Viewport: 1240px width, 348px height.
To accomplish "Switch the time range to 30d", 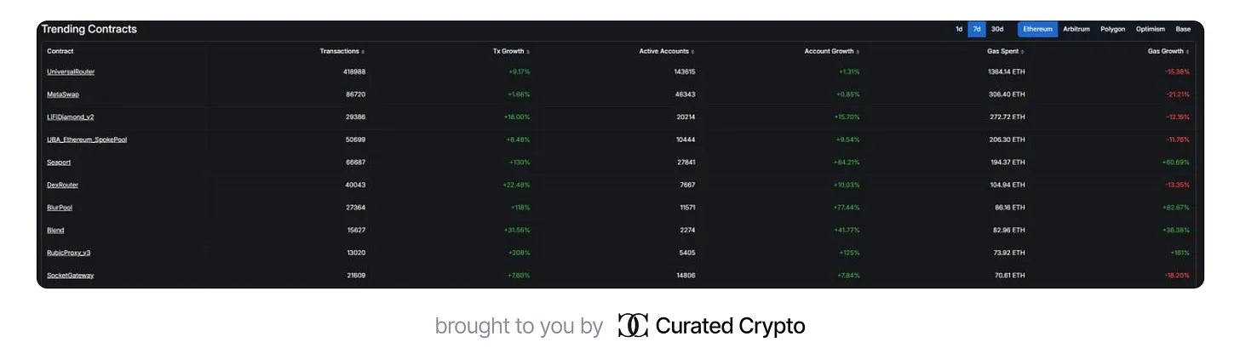I will coord(996,29).
